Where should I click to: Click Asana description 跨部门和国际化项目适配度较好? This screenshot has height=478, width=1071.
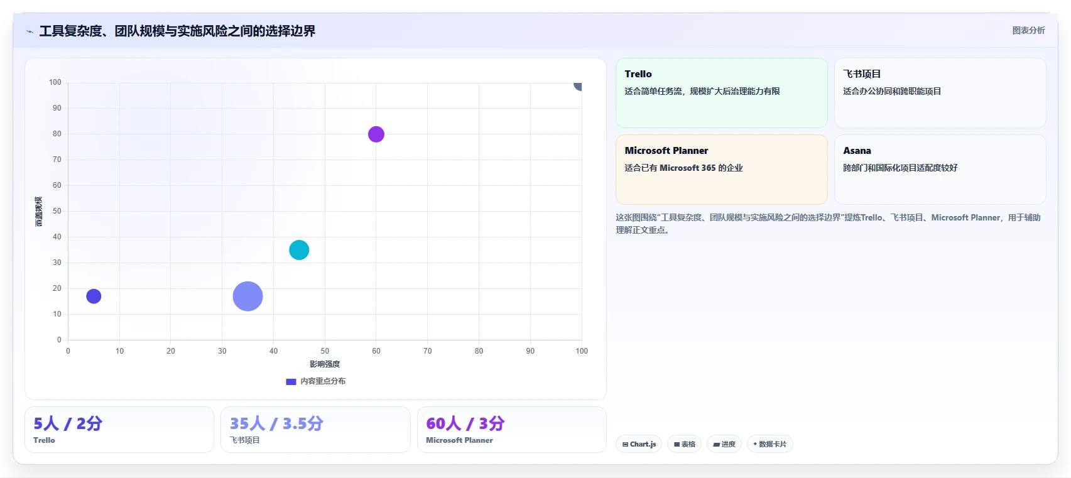900,168
